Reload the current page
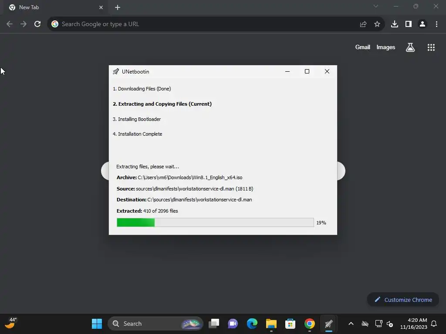This screenshot has height=334, width=446. 37,24
